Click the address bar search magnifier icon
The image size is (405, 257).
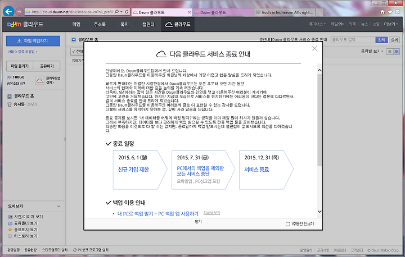[x=116, y=12]
